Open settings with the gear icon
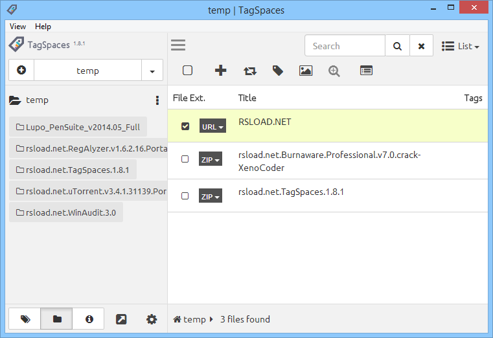This screenshot has width=493, height=338. pos(152,319)
